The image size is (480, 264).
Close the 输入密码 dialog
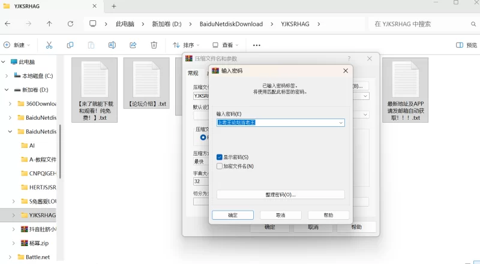pyautogui.click(x=346, y=71)
